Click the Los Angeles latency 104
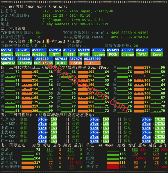This screenshot has height=173, width=168. click(x=37, y=158)
